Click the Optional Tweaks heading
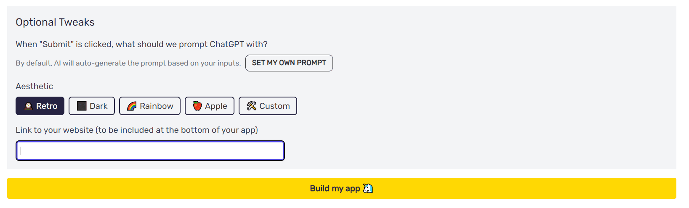 [x=55, y=22]
